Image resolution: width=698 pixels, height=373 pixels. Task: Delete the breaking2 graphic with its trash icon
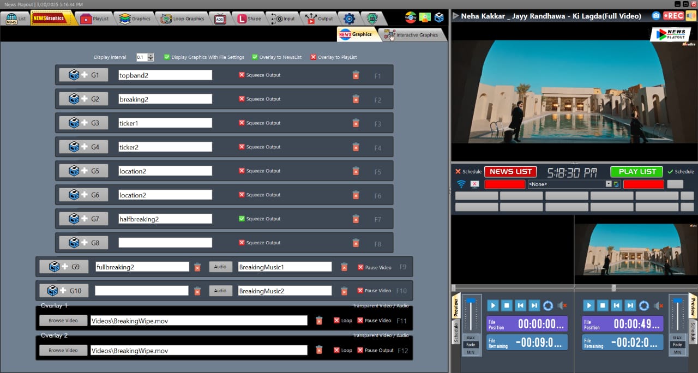point(356,99)
